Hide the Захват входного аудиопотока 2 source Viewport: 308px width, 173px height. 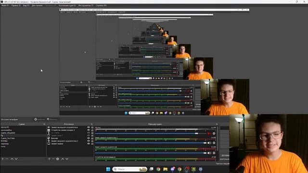[89, 141]
